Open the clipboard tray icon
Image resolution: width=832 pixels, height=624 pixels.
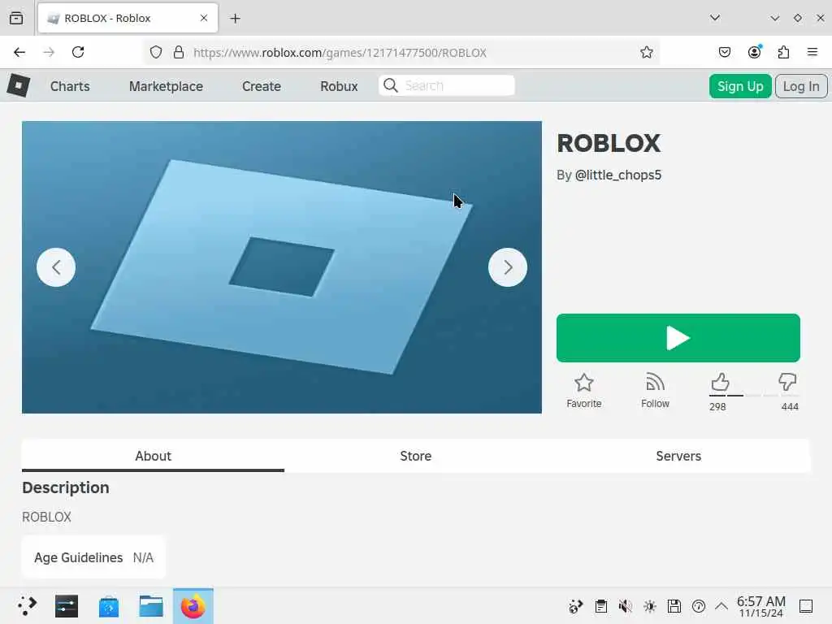[x=601, y=606]
